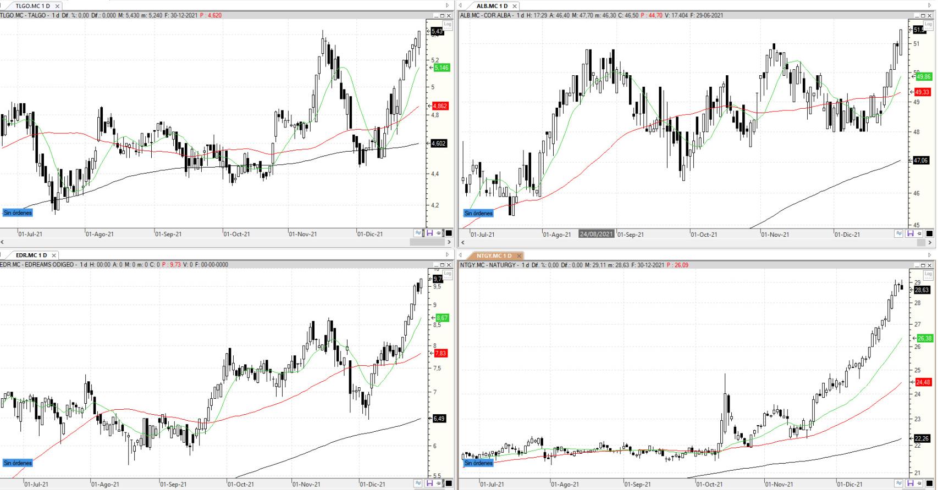Image resolution: width=938 pixels, height=490 pixels.
Task: Click the blue wave icon in the EDREAMS chart
Action: coord(419,483)
